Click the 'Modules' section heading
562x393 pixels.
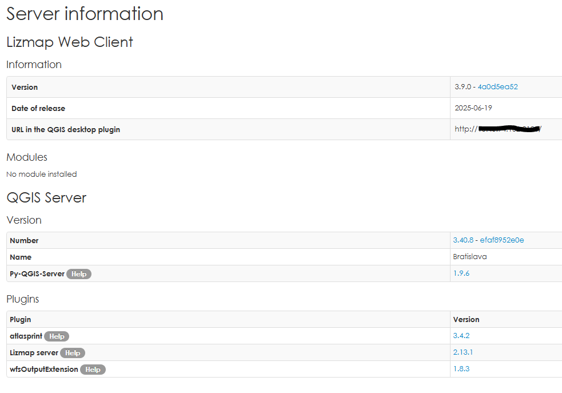[27, 157]
